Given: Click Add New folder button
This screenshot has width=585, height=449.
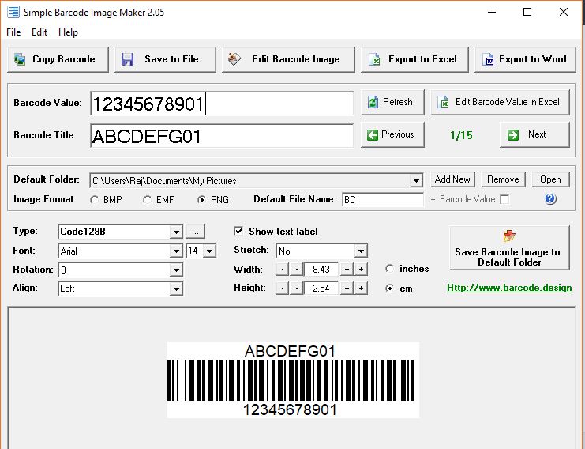Looking at the screenshot, I should coord(452,179).
